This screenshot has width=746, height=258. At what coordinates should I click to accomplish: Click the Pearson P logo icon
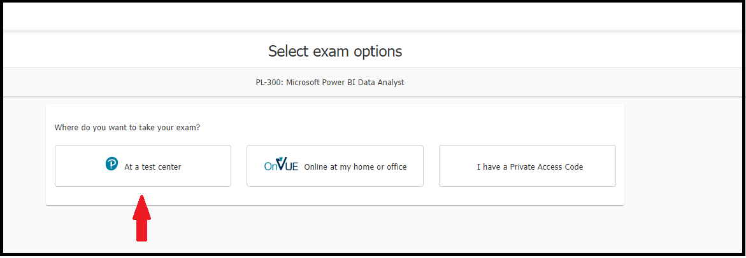pos(111,164)
